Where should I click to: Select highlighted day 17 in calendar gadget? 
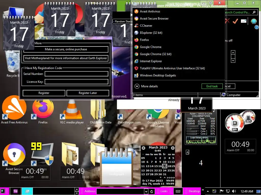coord(165,166)
